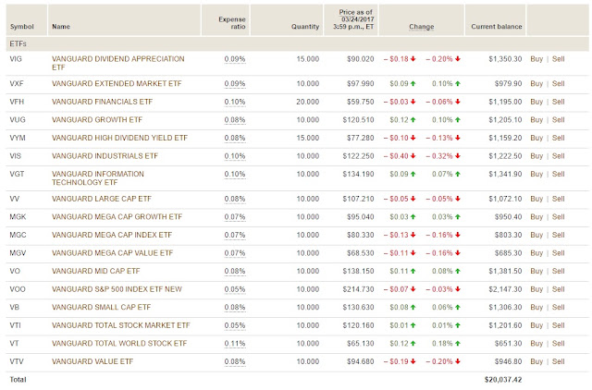592x390 pixels.
Task: Open Vanguard Total Stock Market ETF
Action: coord(121,325)
